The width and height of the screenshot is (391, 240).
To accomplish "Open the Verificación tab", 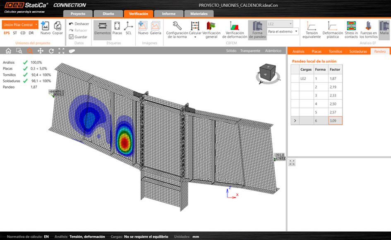I will 138,14.
